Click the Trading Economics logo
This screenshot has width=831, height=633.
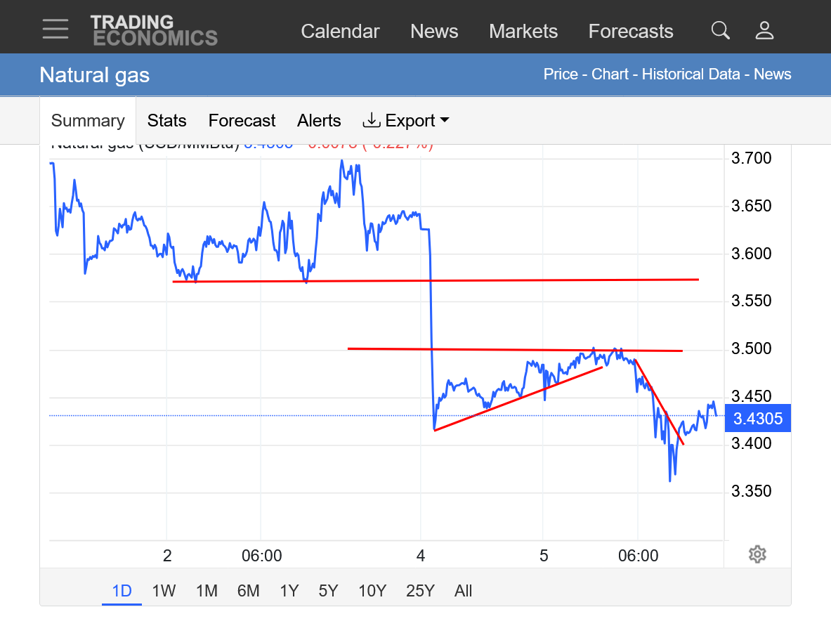[x=153, y=30]
